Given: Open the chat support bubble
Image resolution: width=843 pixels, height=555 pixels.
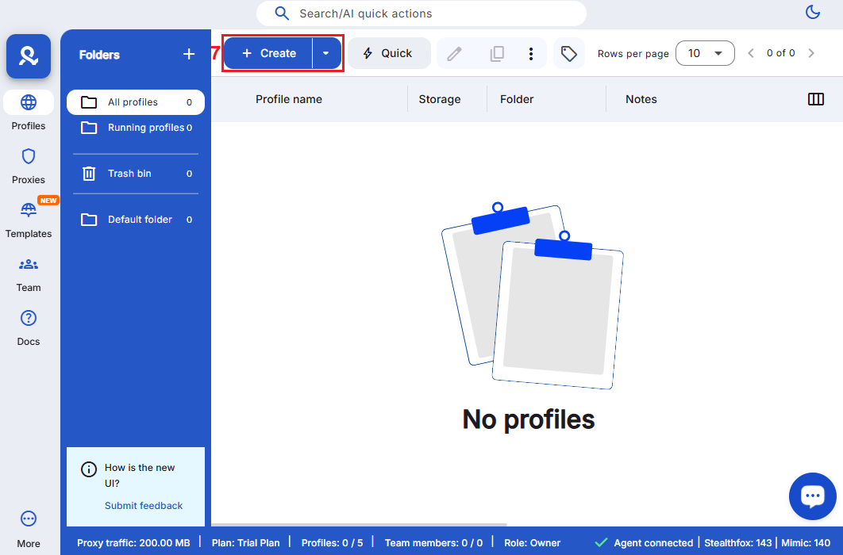Looking at the screenshot, I should 812,496.
